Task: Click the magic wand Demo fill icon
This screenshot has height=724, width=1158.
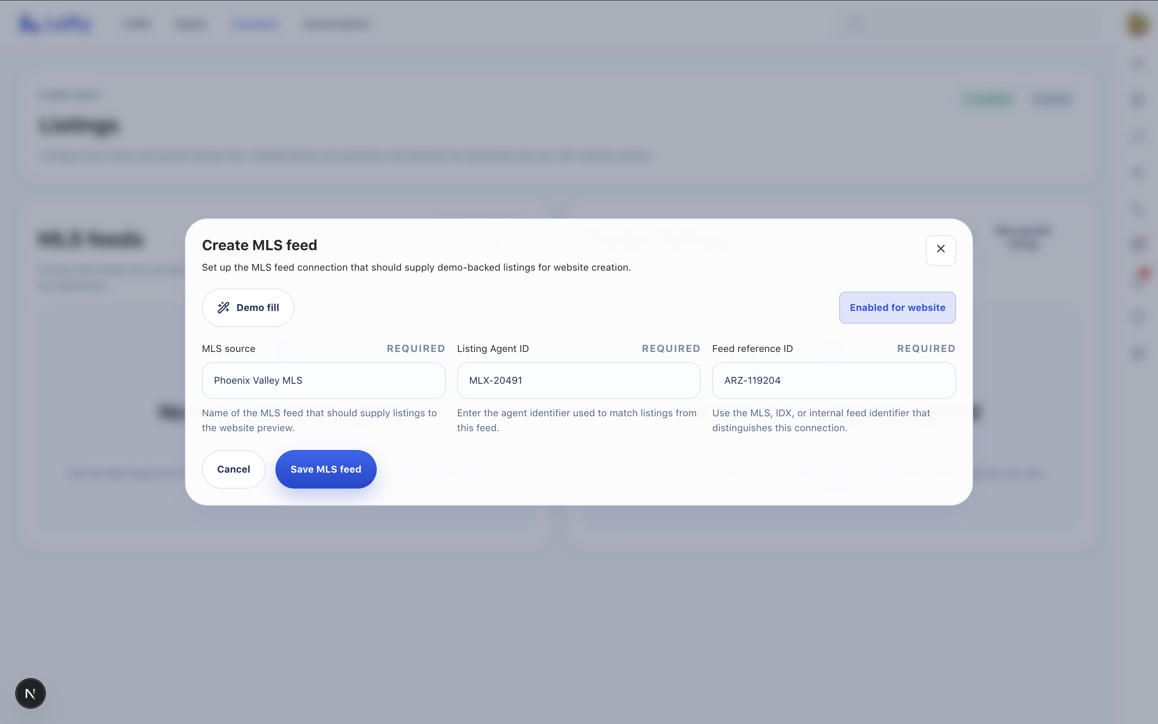Action: [x=224, y=307]
